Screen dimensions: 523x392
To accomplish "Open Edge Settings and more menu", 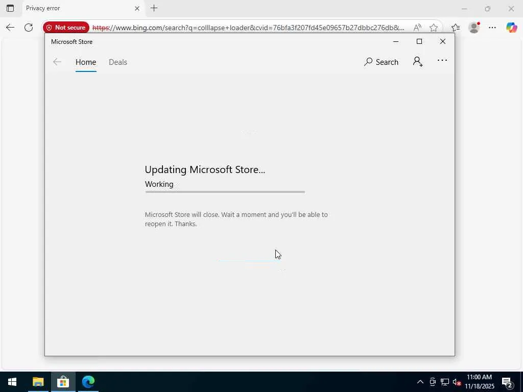I will click(492, 28).
